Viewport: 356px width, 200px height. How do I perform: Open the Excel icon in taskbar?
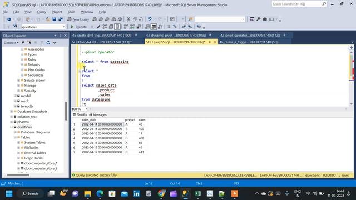click(198, 193)
